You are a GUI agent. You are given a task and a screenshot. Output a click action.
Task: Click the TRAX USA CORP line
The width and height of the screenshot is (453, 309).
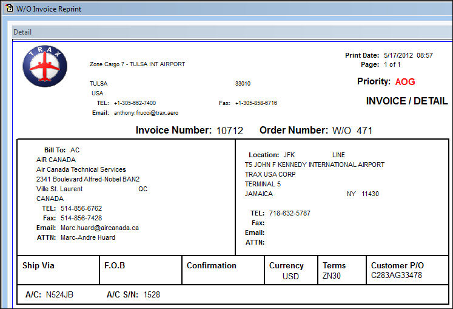click(270, 174)
